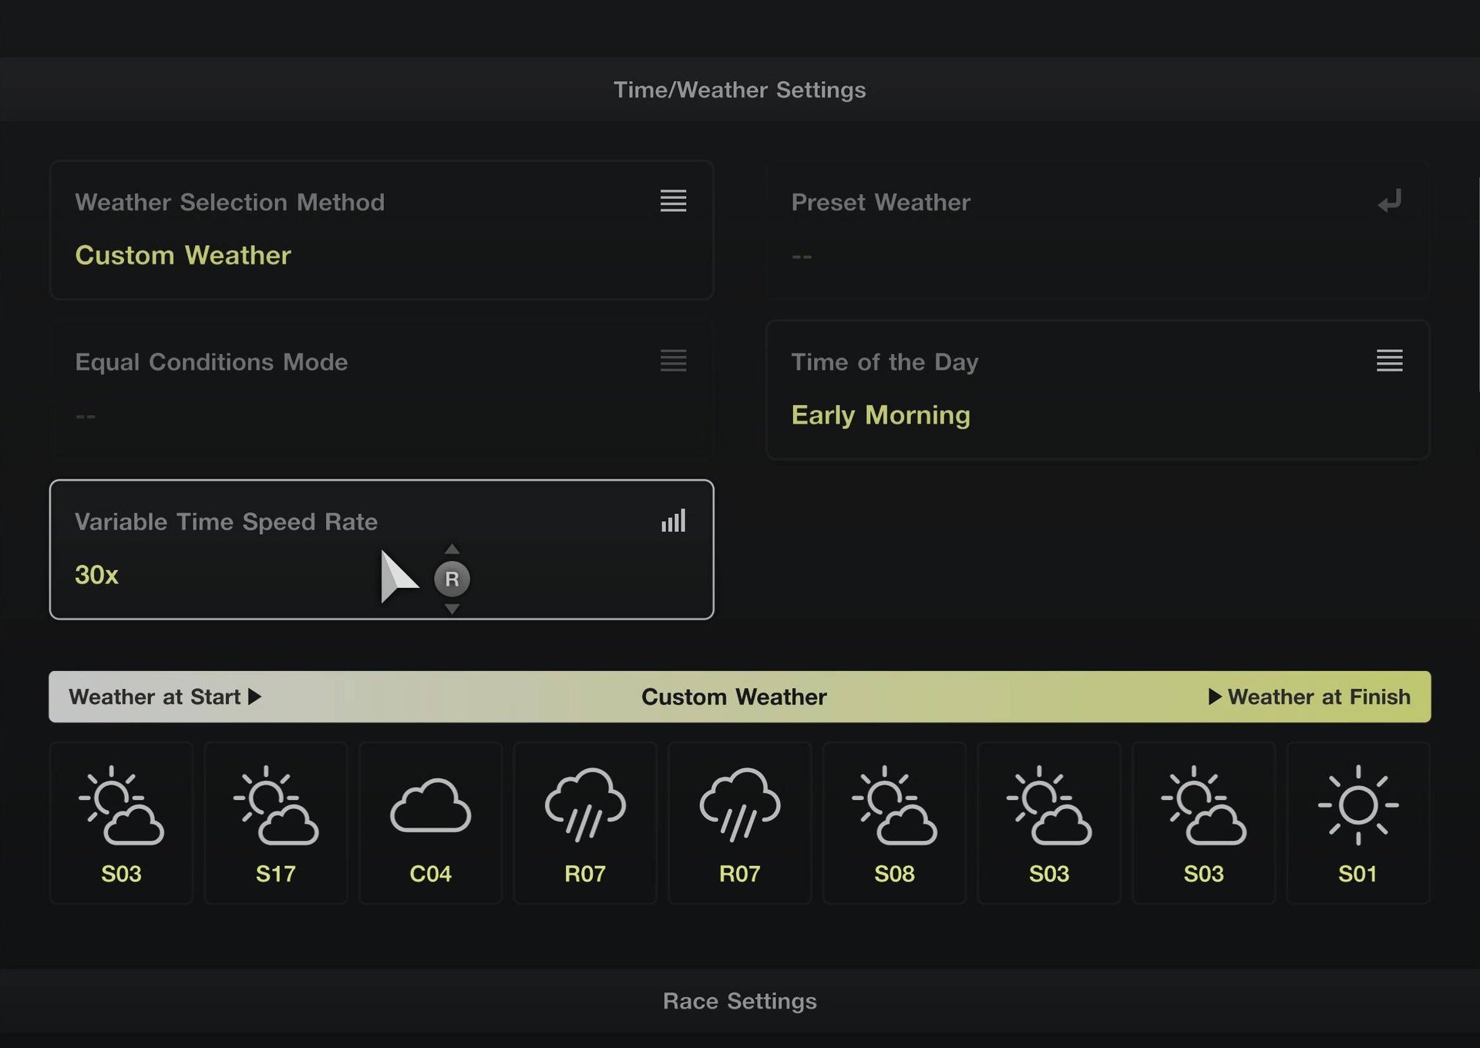Open Equal Conditions Mode list icon
This screenshot has width=1480, height=1048.
(x=673, y=361)
